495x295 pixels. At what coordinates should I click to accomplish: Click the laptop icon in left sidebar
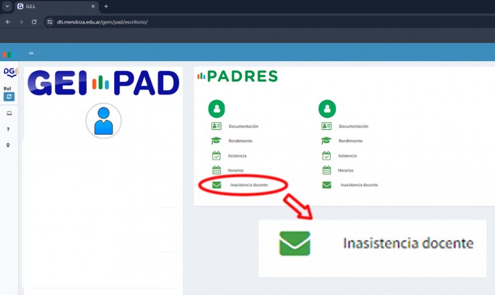tap(9, 113)
